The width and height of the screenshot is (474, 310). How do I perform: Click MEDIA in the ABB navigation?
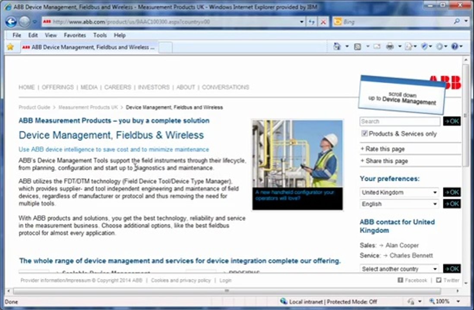point(89,87)
